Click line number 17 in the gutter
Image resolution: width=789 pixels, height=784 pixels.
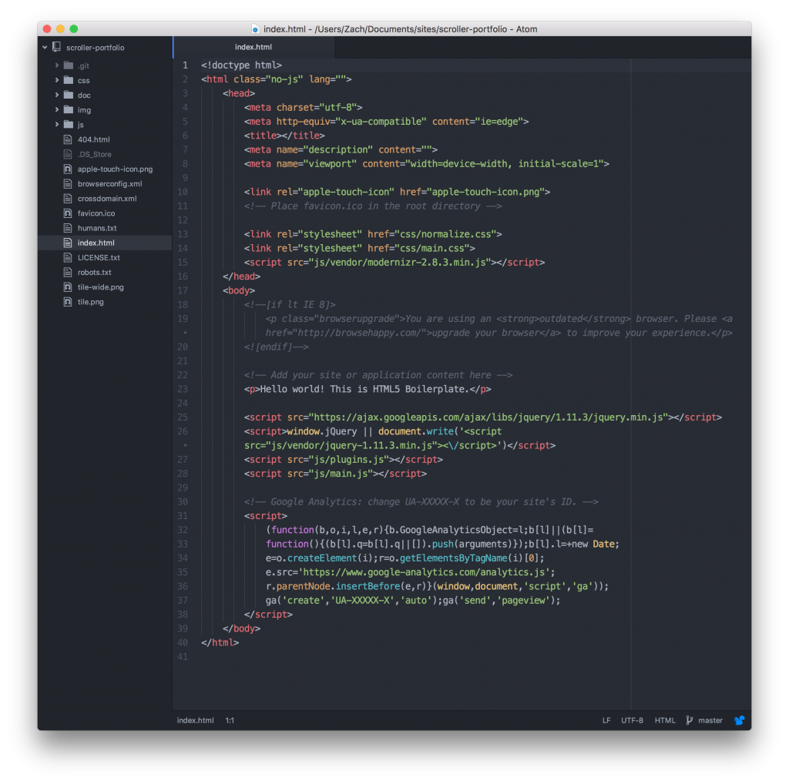point(183,290)
